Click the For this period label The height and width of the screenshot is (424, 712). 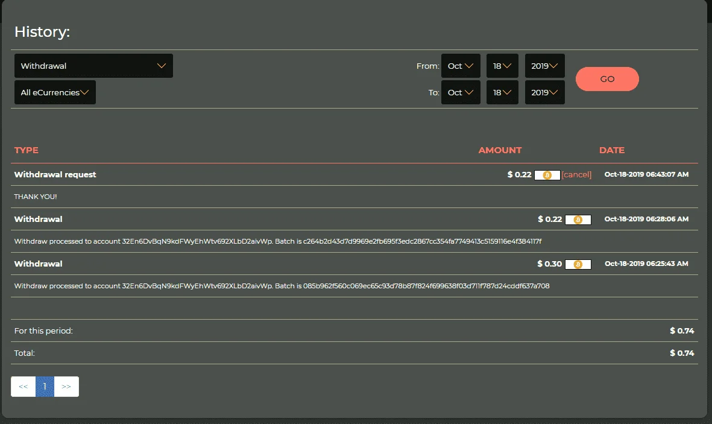click(x=43, y=331)
